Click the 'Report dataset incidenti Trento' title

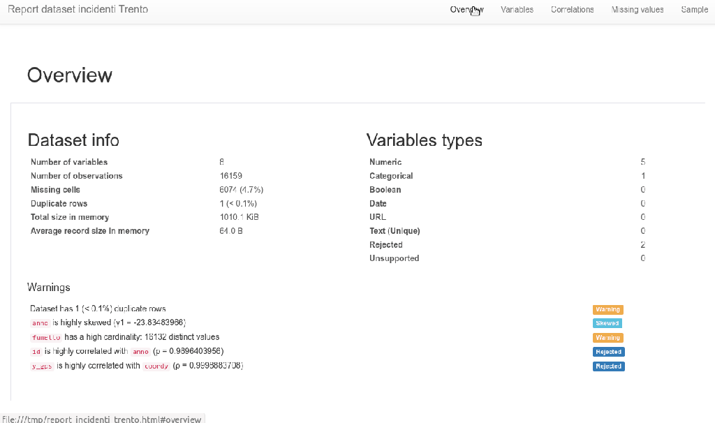click(x=78, y=9)
